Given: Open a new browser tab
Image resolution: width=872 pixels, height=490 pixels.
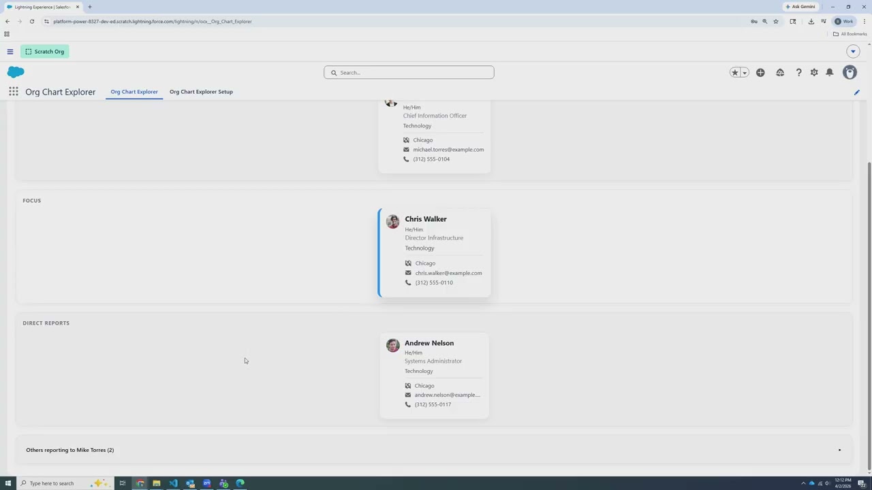Looking at the screenshot, I should [x=89, y=7].
